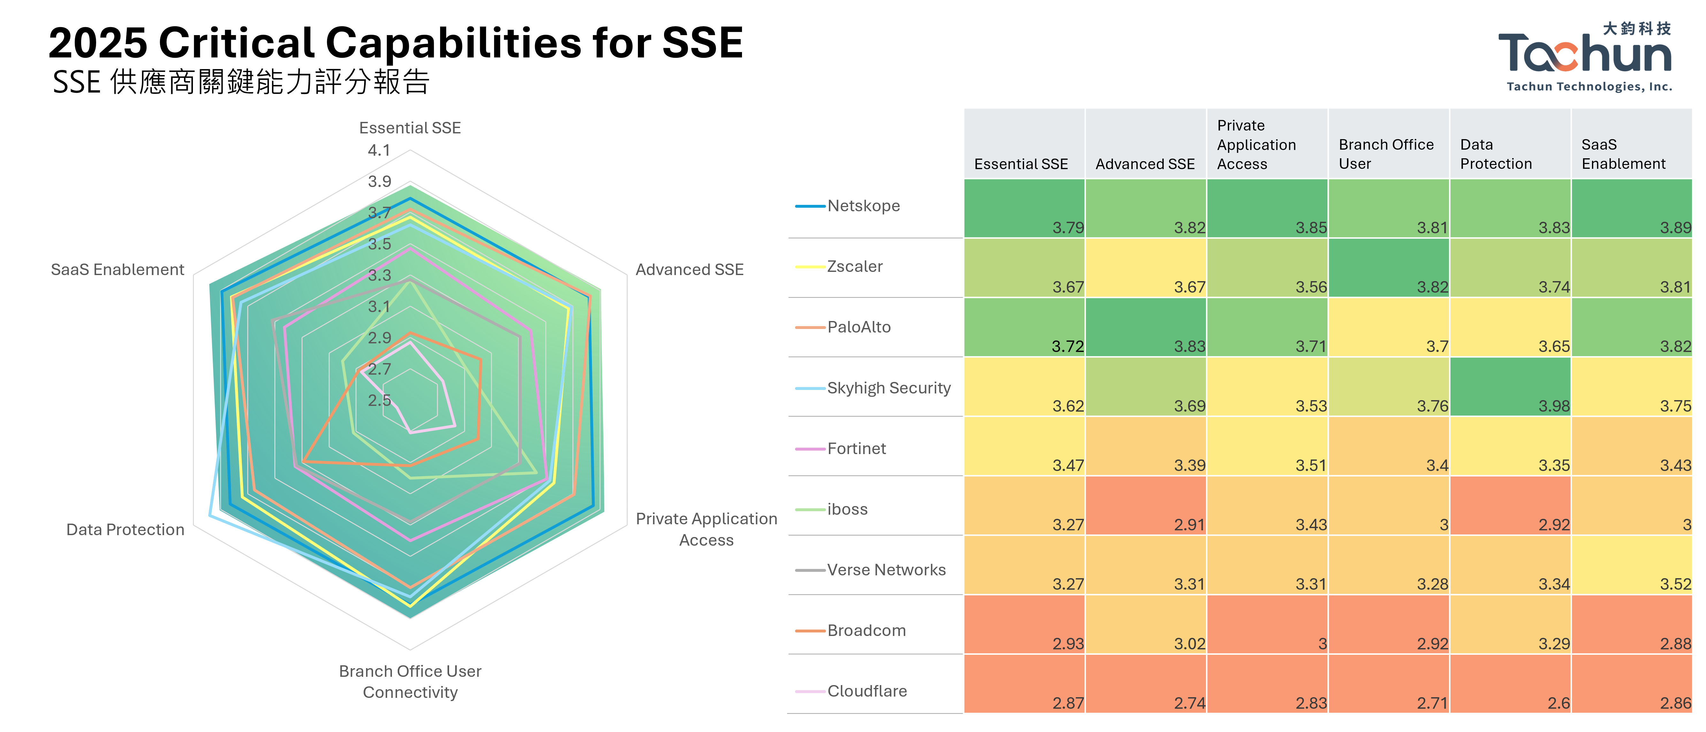
Task: Click the radar chart Data Protection axis label
Action: tap(125, 530)
